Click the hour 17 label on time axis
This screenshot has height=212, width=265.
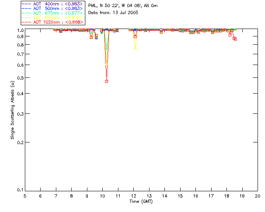tap(211, 196)
